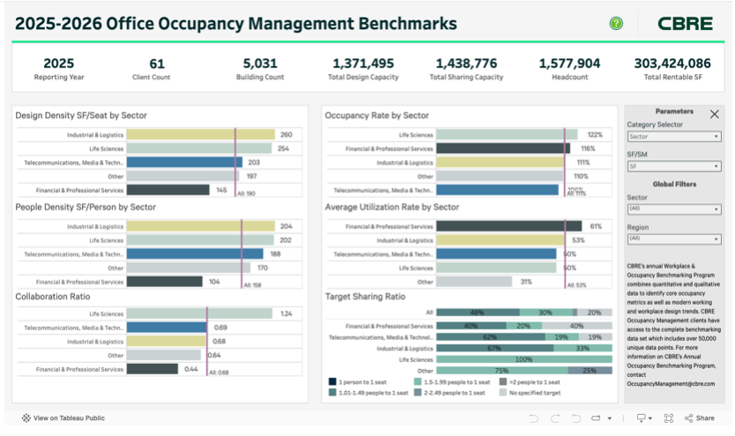The width and height of the screenshot is (735, 436).
Task: Select Industrial & Logistics bar valued 0.68
Action: point(166,342)
